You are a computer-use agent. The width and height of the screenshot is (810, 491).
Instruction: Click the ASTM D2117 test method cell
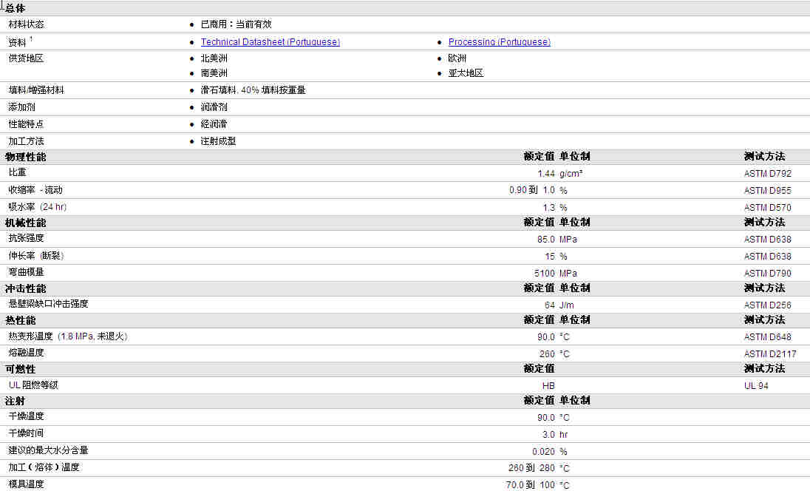tap(769, 354)
